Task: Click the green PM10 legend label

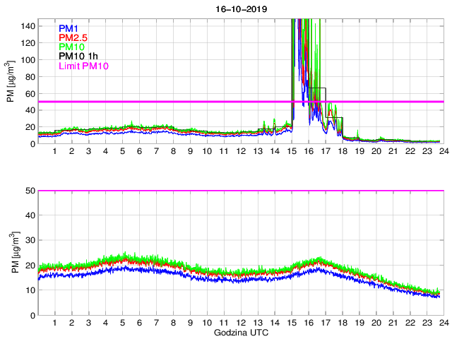Action: point(71,47)
